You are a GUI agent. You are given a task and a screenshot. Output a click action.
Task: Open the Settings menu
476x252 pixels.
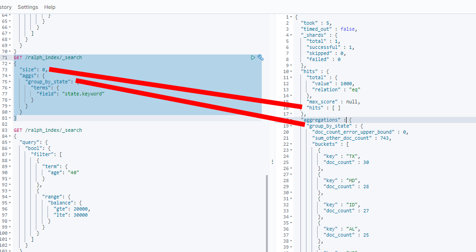[x=28, y=7]
